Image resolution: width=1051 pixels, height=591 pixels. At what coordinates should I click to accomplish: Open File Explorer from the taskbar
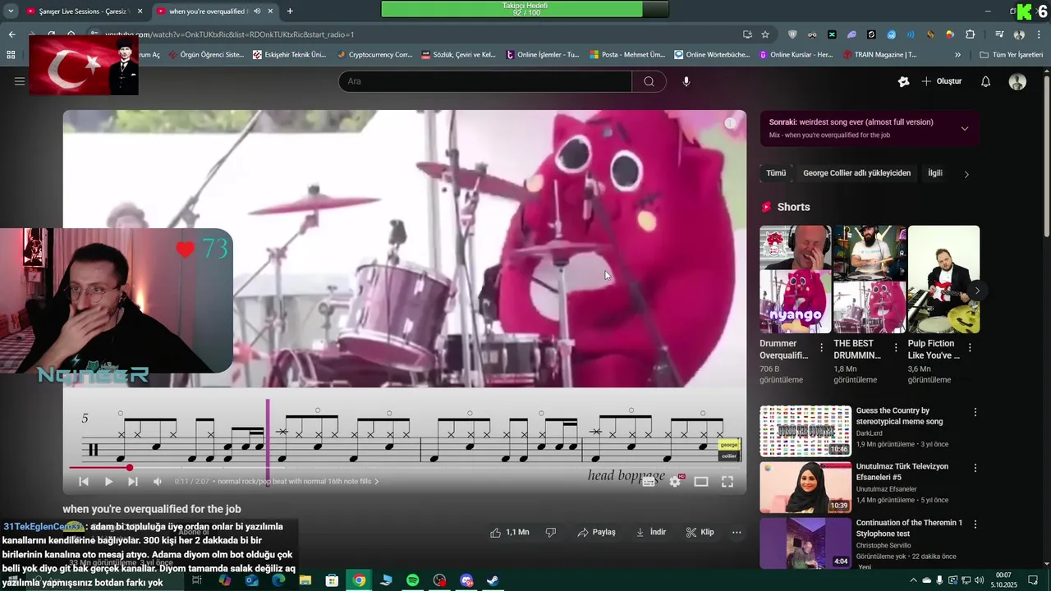305,580
